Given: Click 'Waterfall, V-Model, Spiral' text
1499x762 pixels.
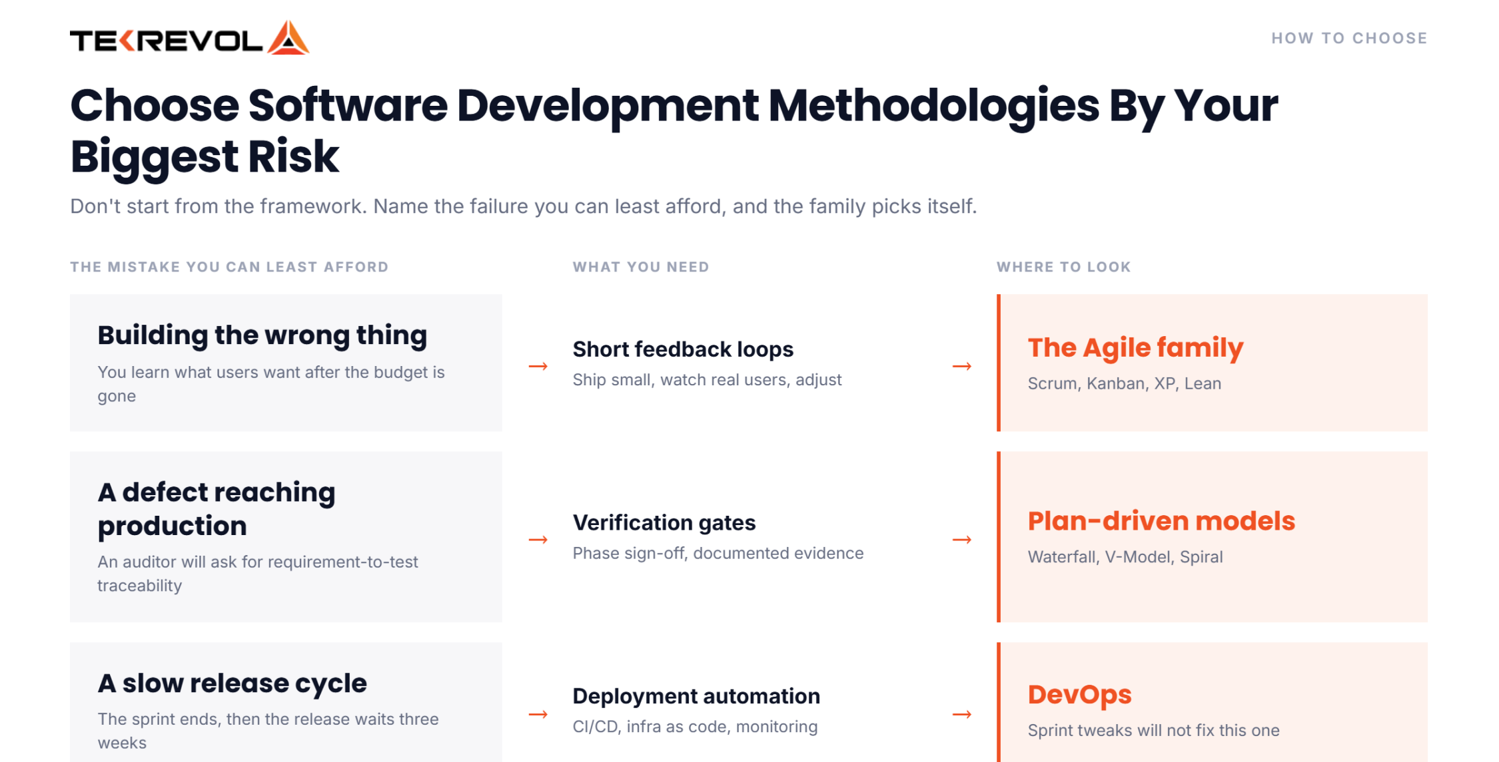Looking at the screenshot, I should 1125,557.
